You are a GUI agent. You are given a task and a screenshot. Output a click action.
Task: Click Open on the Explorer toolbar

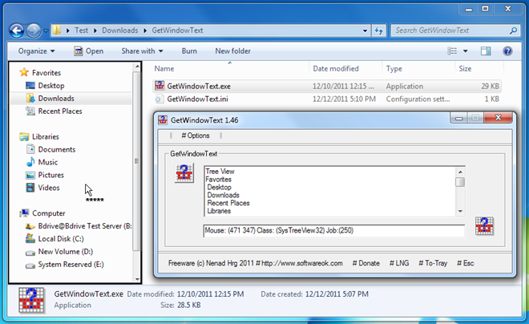pos(89,51)
